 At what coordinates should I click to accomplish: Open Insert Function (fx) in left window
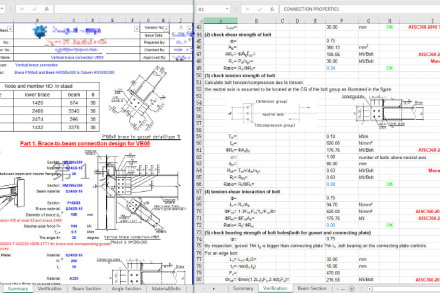[47, 9]
